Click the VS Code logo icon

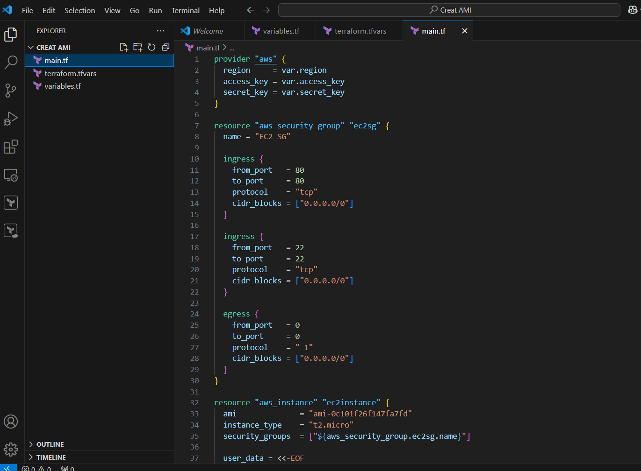coord(7,10)
